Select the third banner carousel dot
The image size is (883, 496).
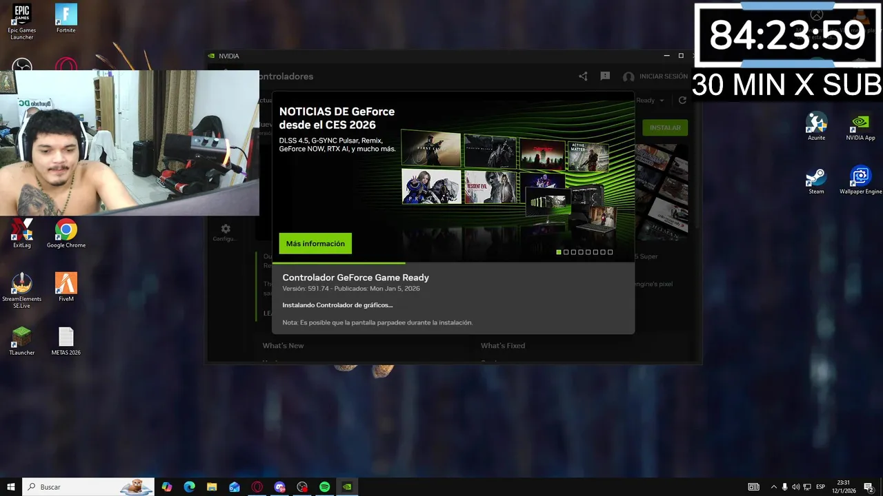click(573, 252)
